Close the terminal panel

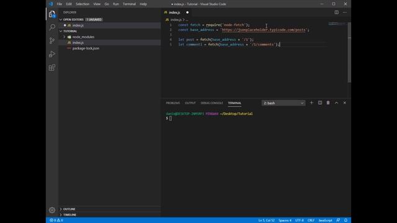point(345,103)
